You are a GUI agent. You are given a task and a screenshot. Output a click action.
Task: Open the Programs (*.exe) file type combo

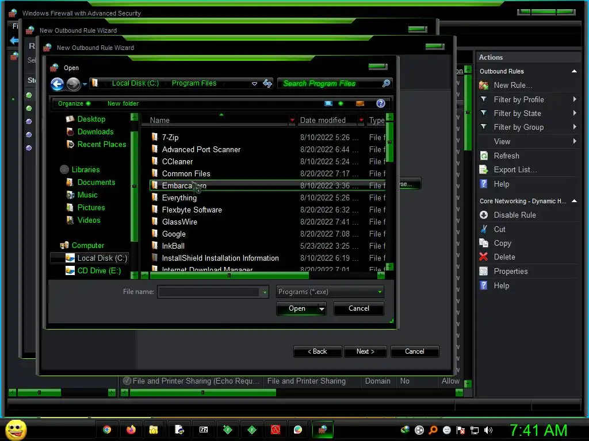[x=330, y=292]
